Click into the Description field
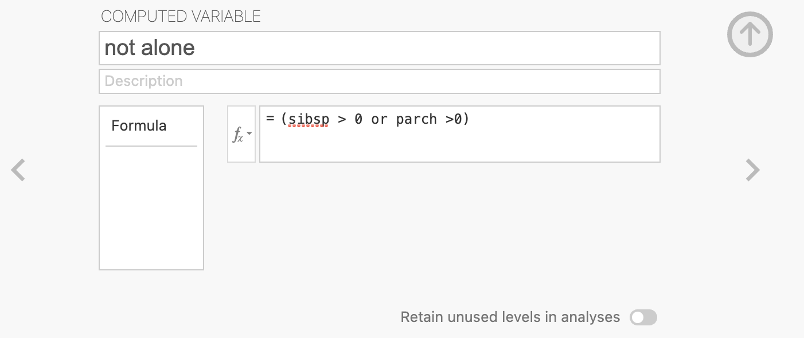Screen dimensions: 804x338 [379, 81]
